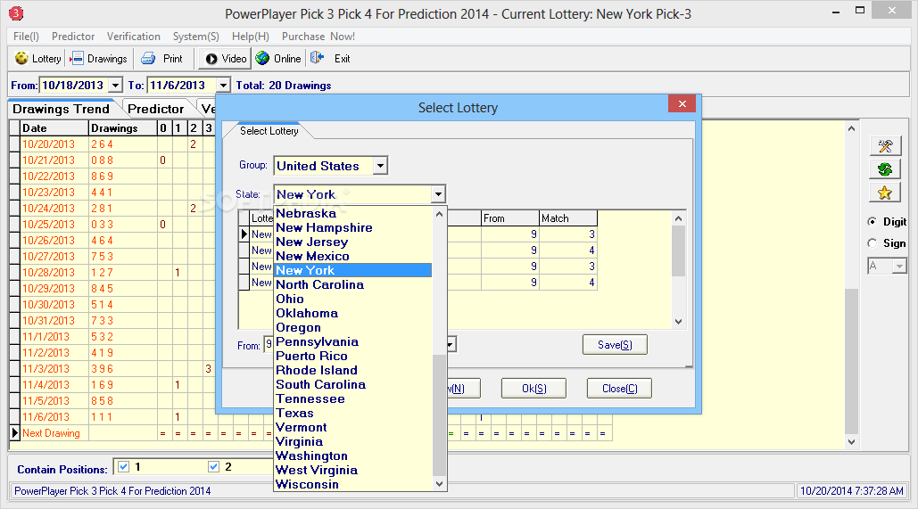Toggle Contain Positions checkbox 1
This screenshot has width=918, height=509.
[x=123, y=466]
